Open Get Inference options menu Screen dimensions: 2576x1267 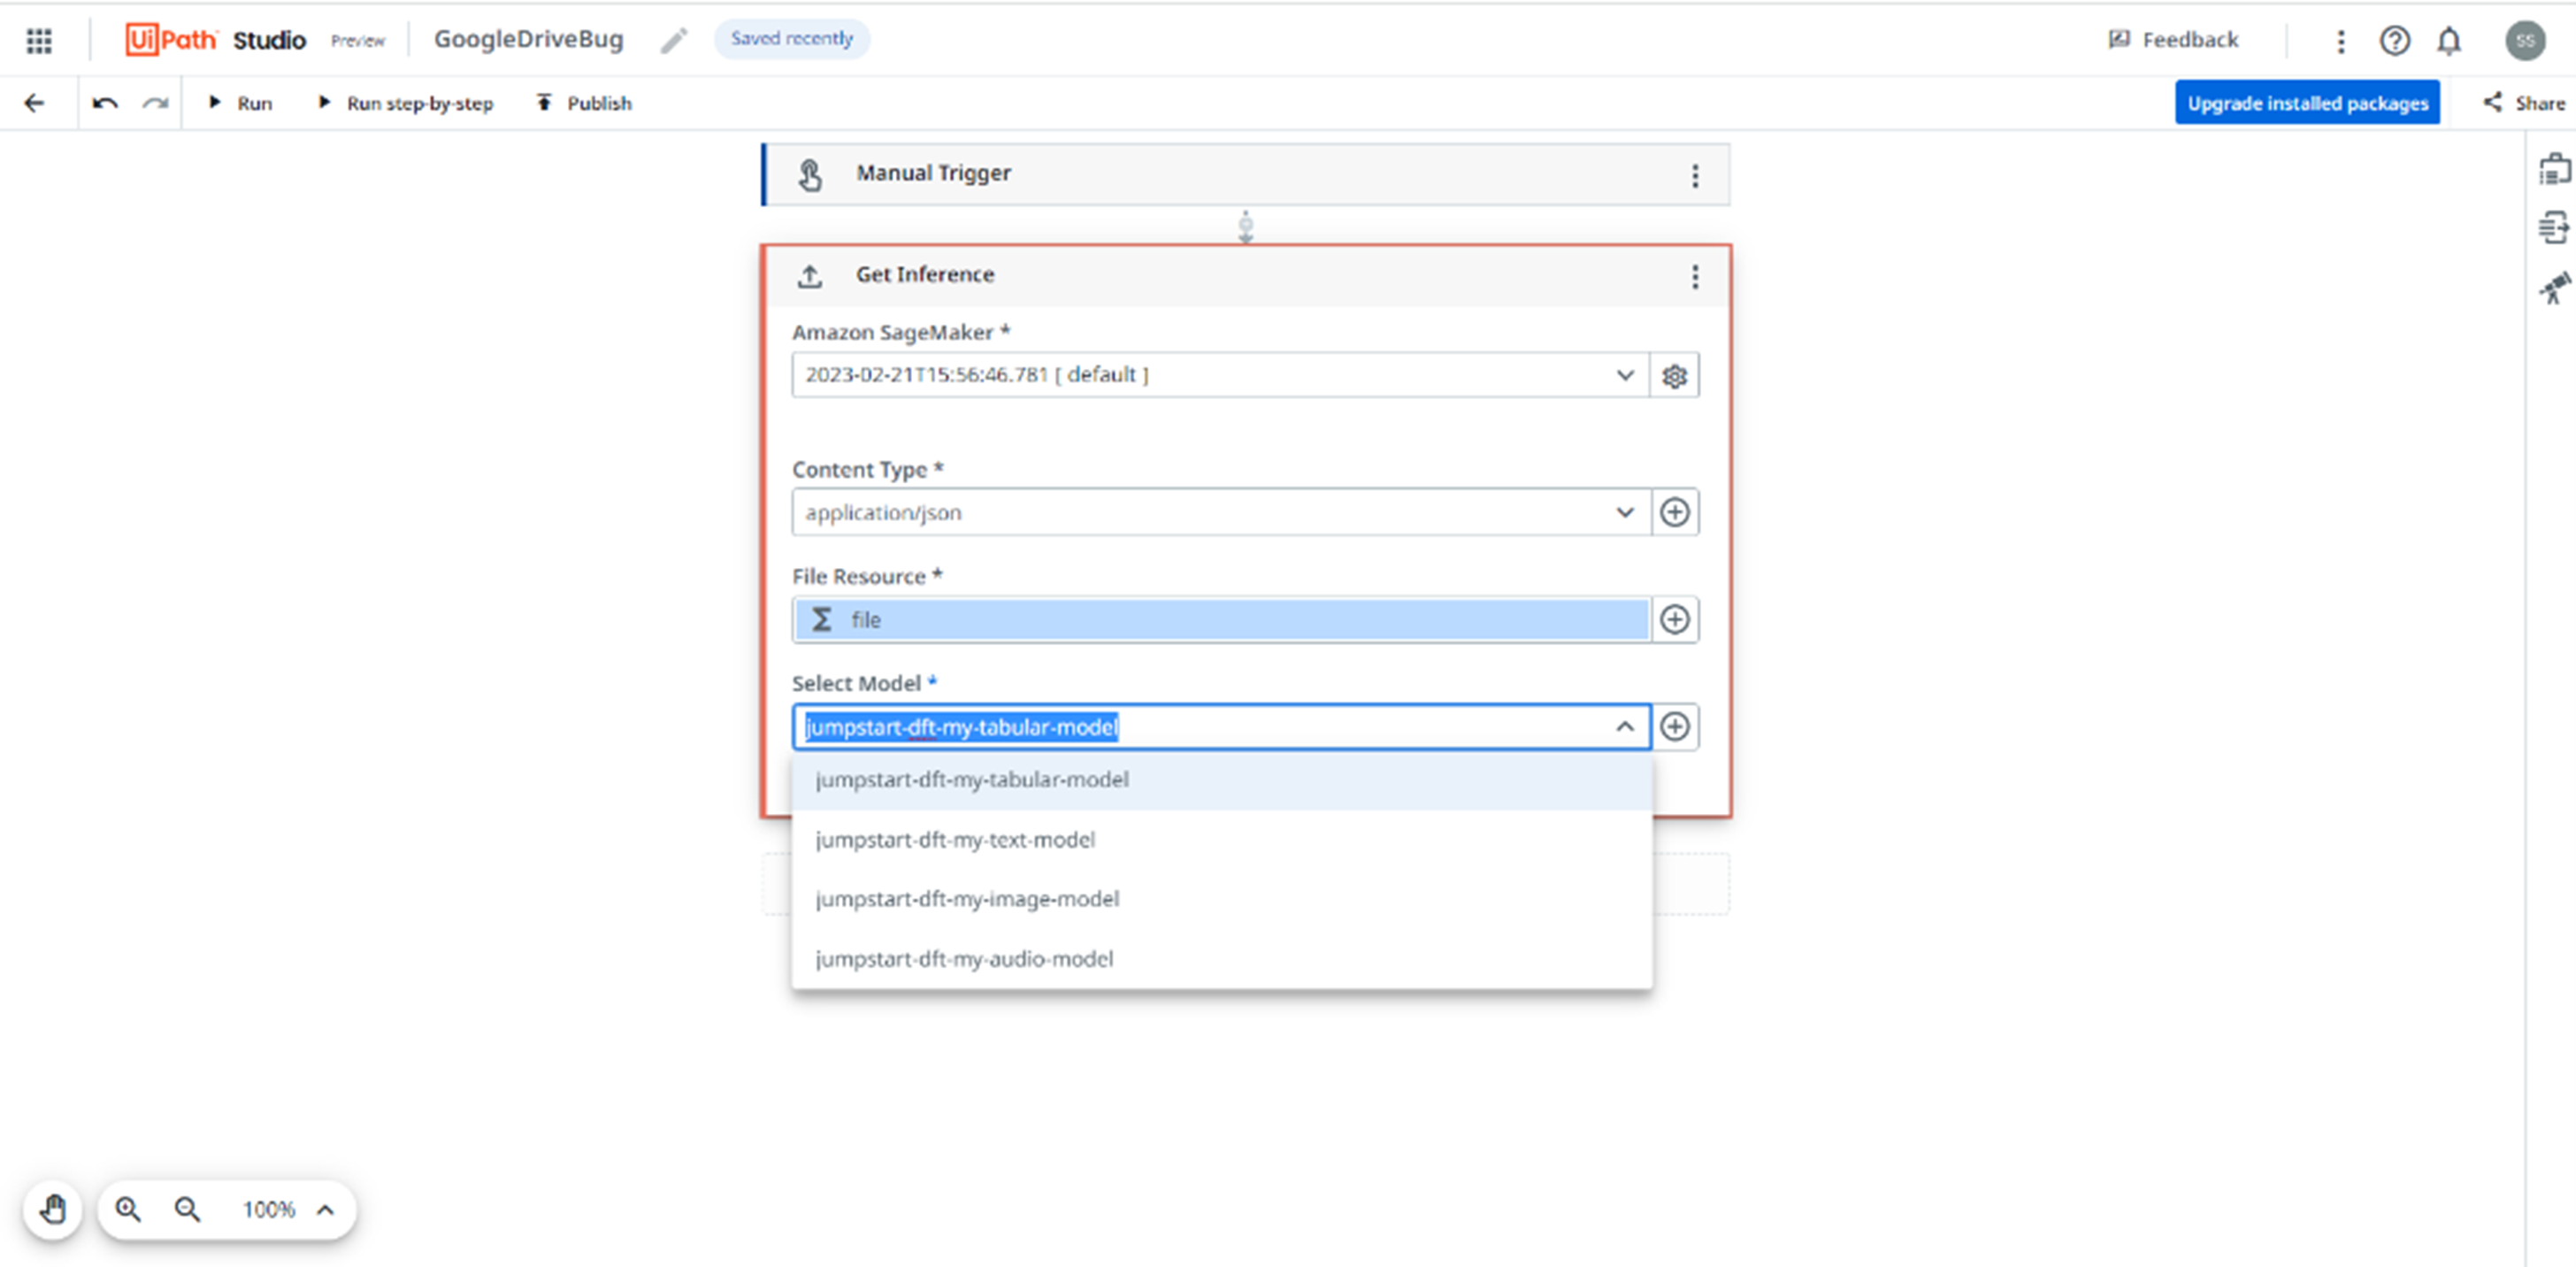1695,277
